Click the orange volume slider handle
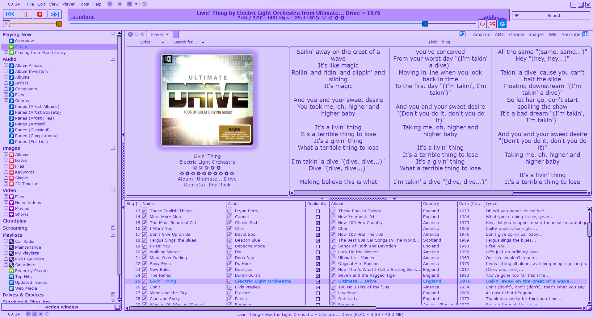Screen dimensions: 593x318 coord(59,24)
